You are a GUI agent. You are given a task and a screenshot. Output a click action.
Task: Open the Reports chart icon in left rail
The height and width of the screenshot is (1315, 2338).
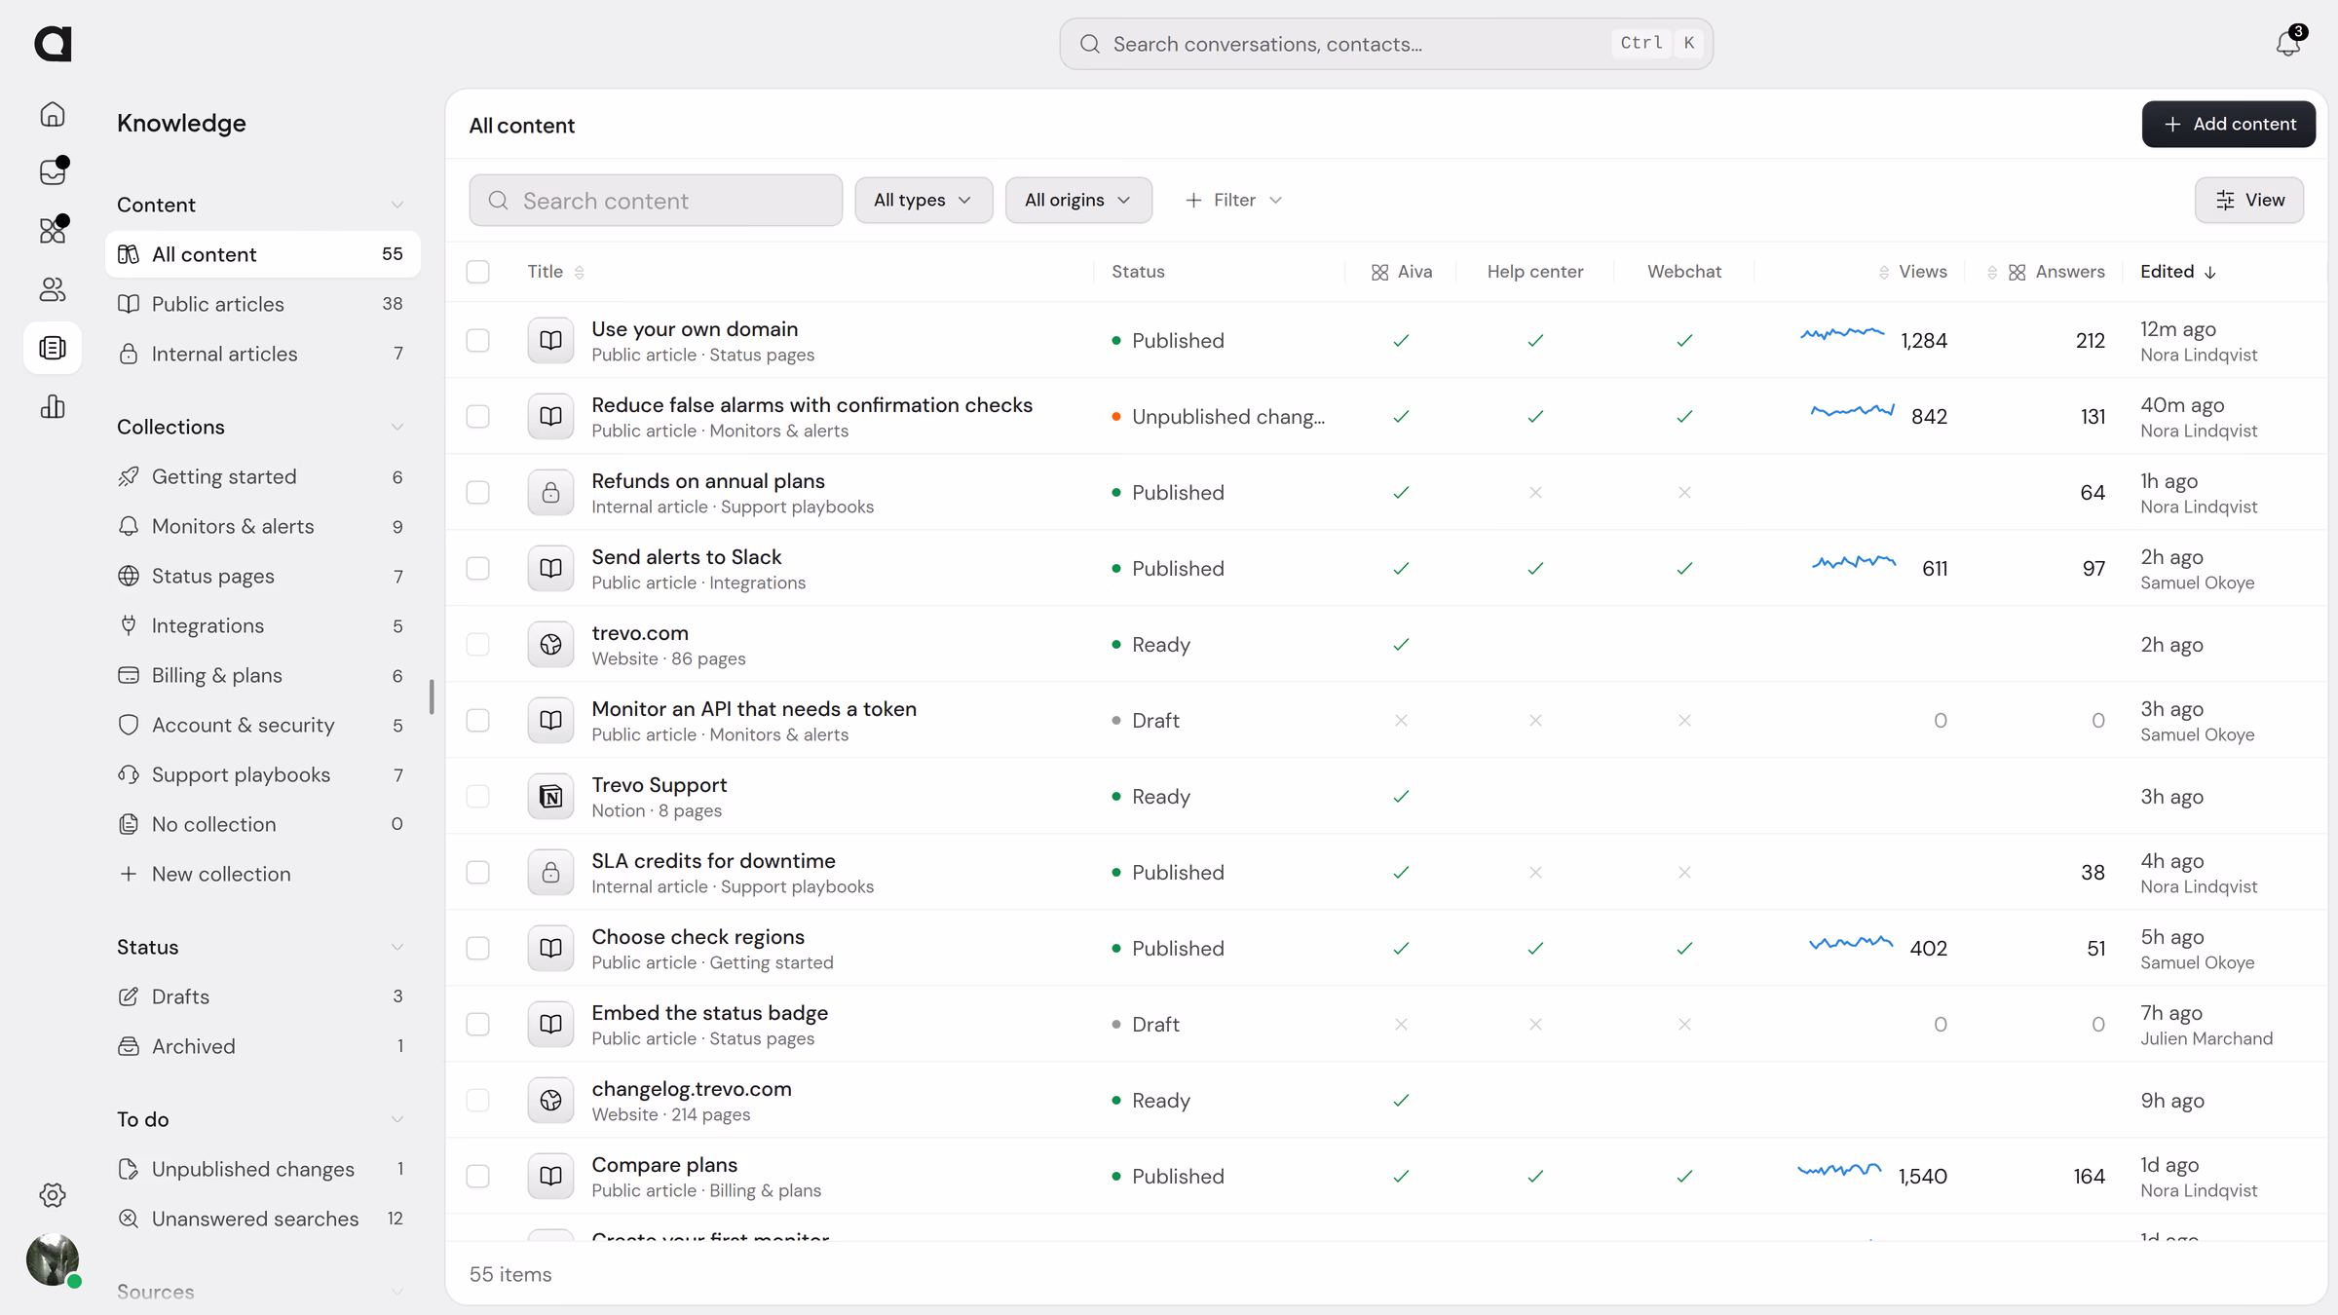[53, 406]
